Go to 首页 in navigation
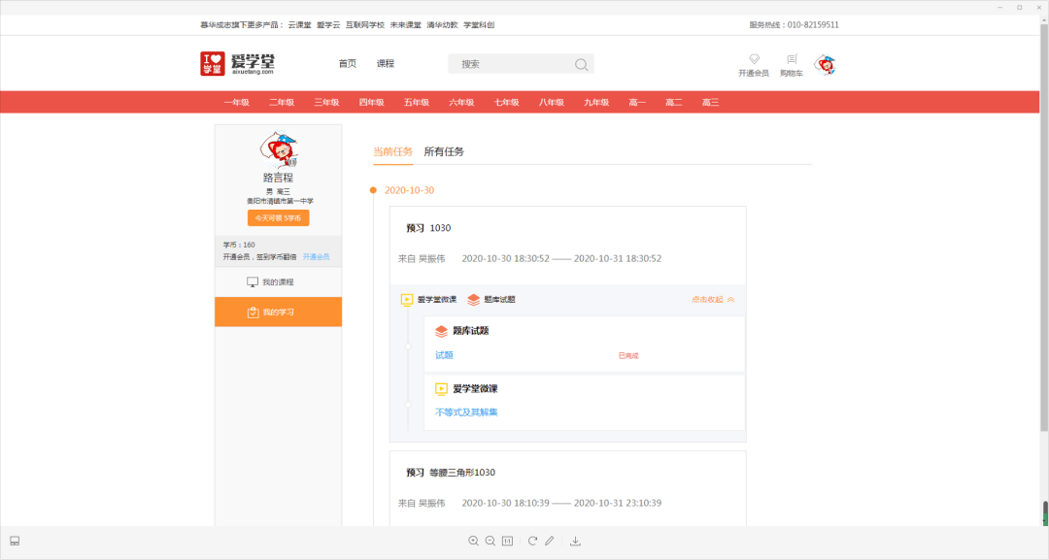1049x560 pixels. (x=347, y=63)
